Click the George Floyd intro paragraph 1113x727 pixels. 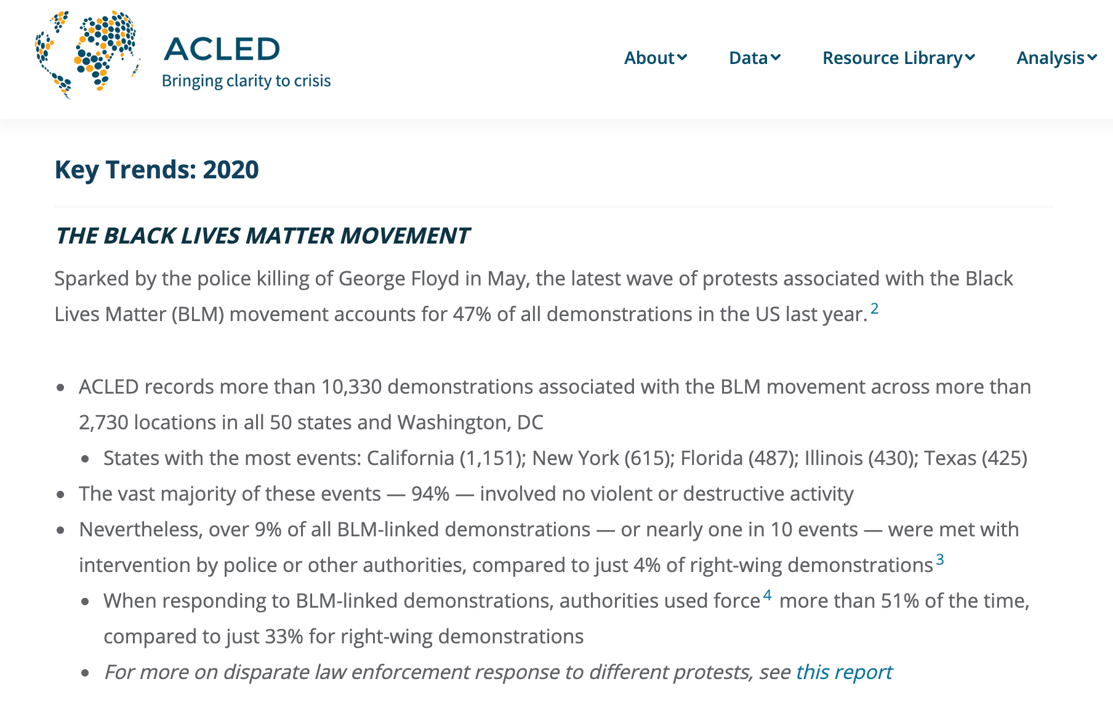533,296
